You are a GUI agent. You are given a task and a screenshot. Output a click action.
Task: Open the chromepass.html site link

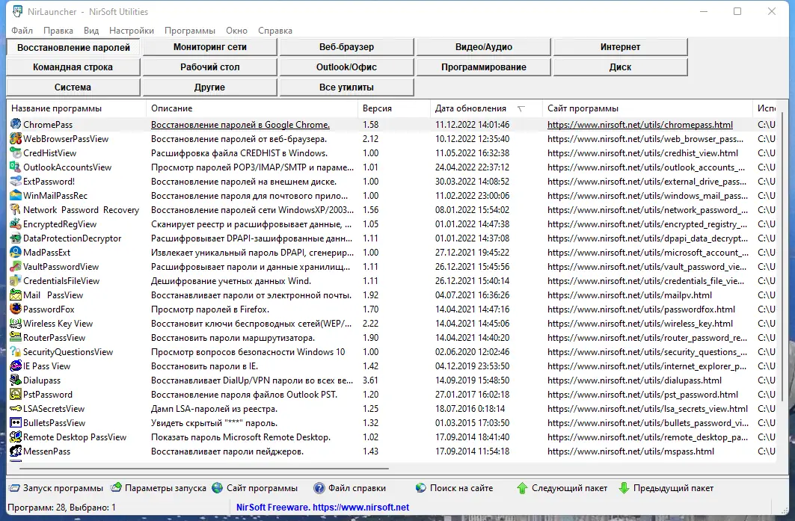[640, 125]
